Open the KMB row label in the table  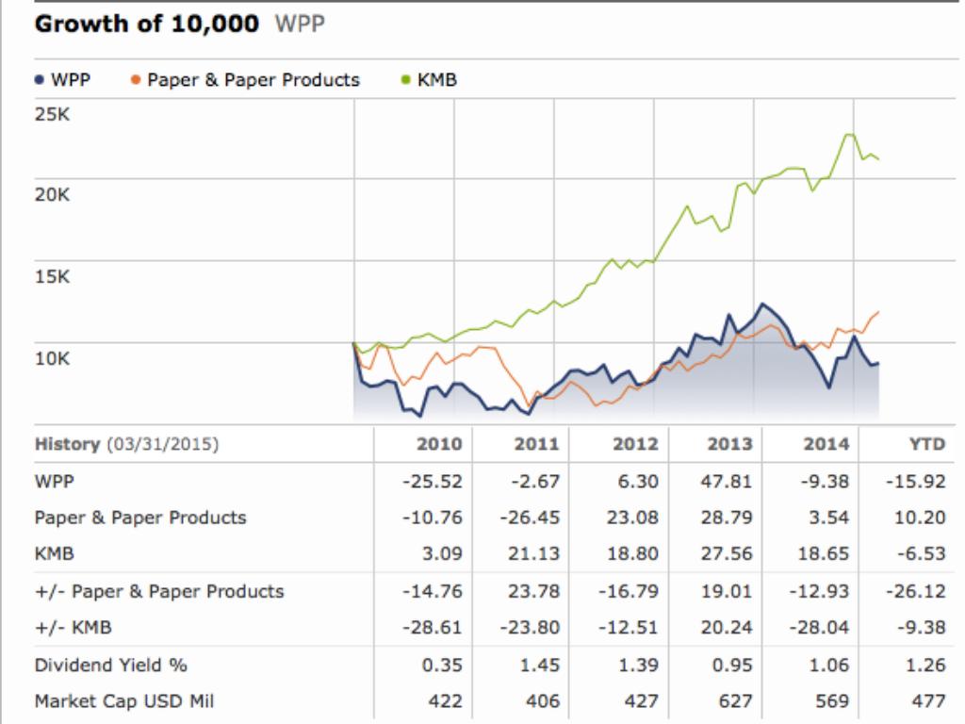point(54,554)
